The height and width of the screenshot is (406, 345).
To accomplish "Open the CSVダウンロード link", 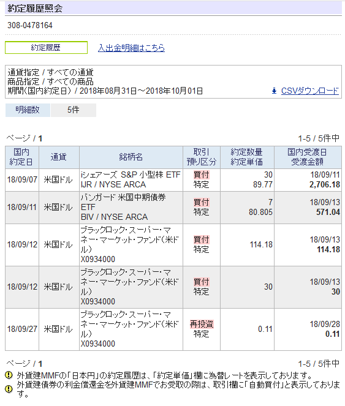I will point(309,91).
